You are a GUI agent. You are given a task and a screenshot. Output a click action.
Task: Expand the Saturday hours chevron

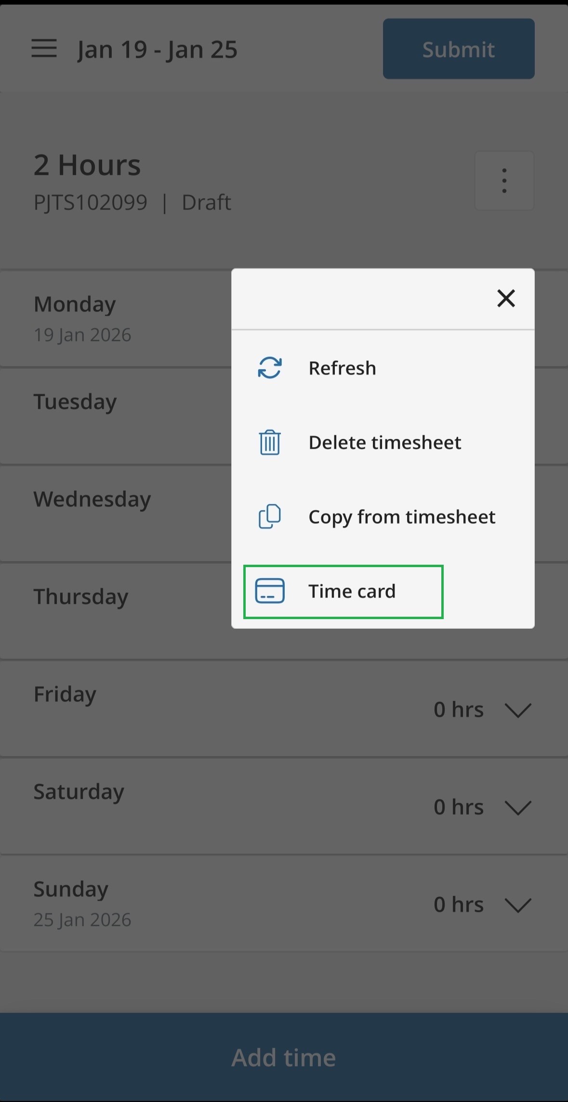click(517, 807)
